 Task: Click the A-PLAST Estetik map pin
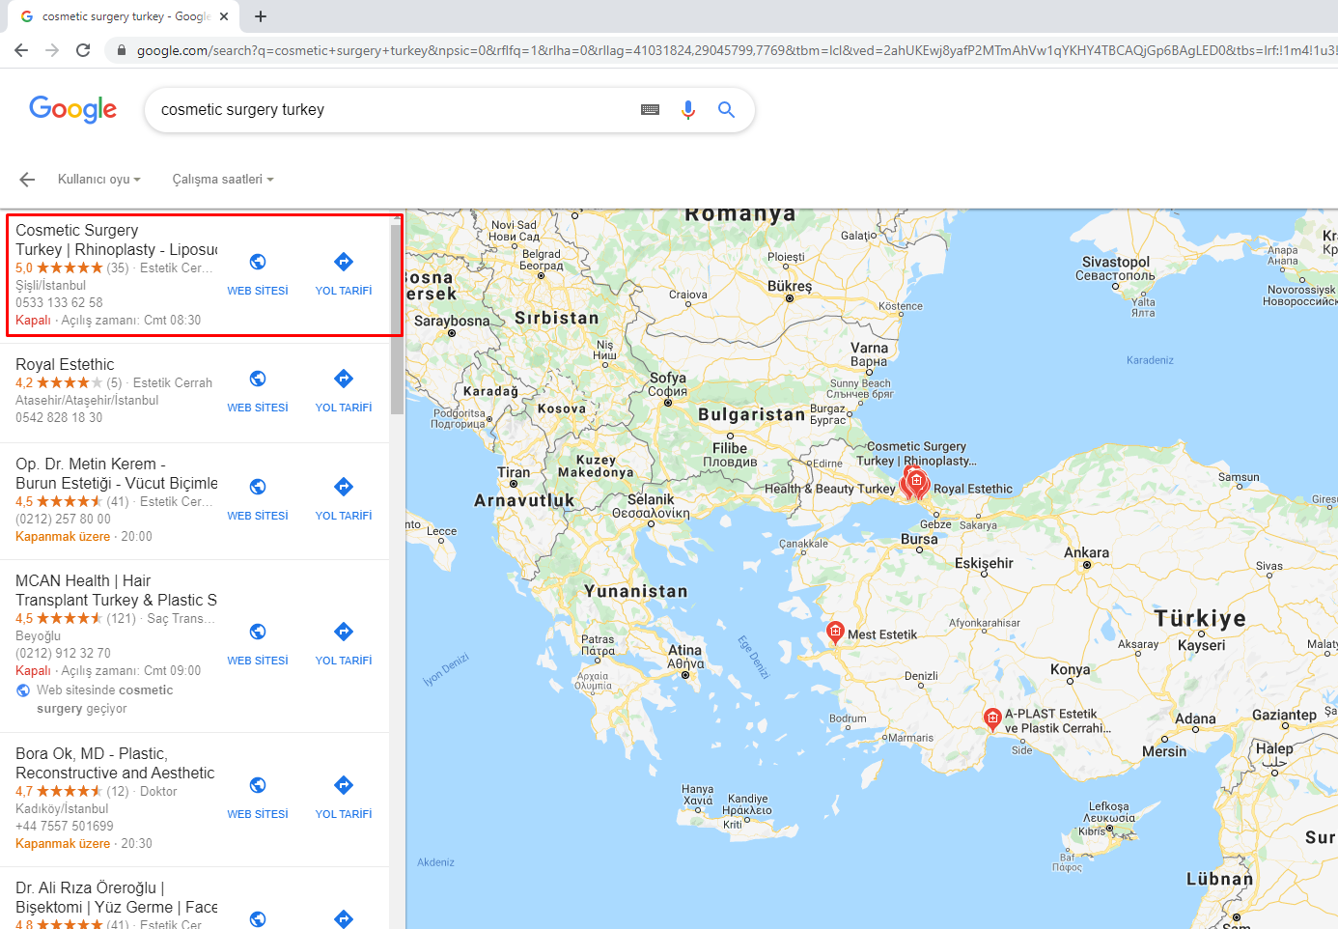(x=991, y=719)
